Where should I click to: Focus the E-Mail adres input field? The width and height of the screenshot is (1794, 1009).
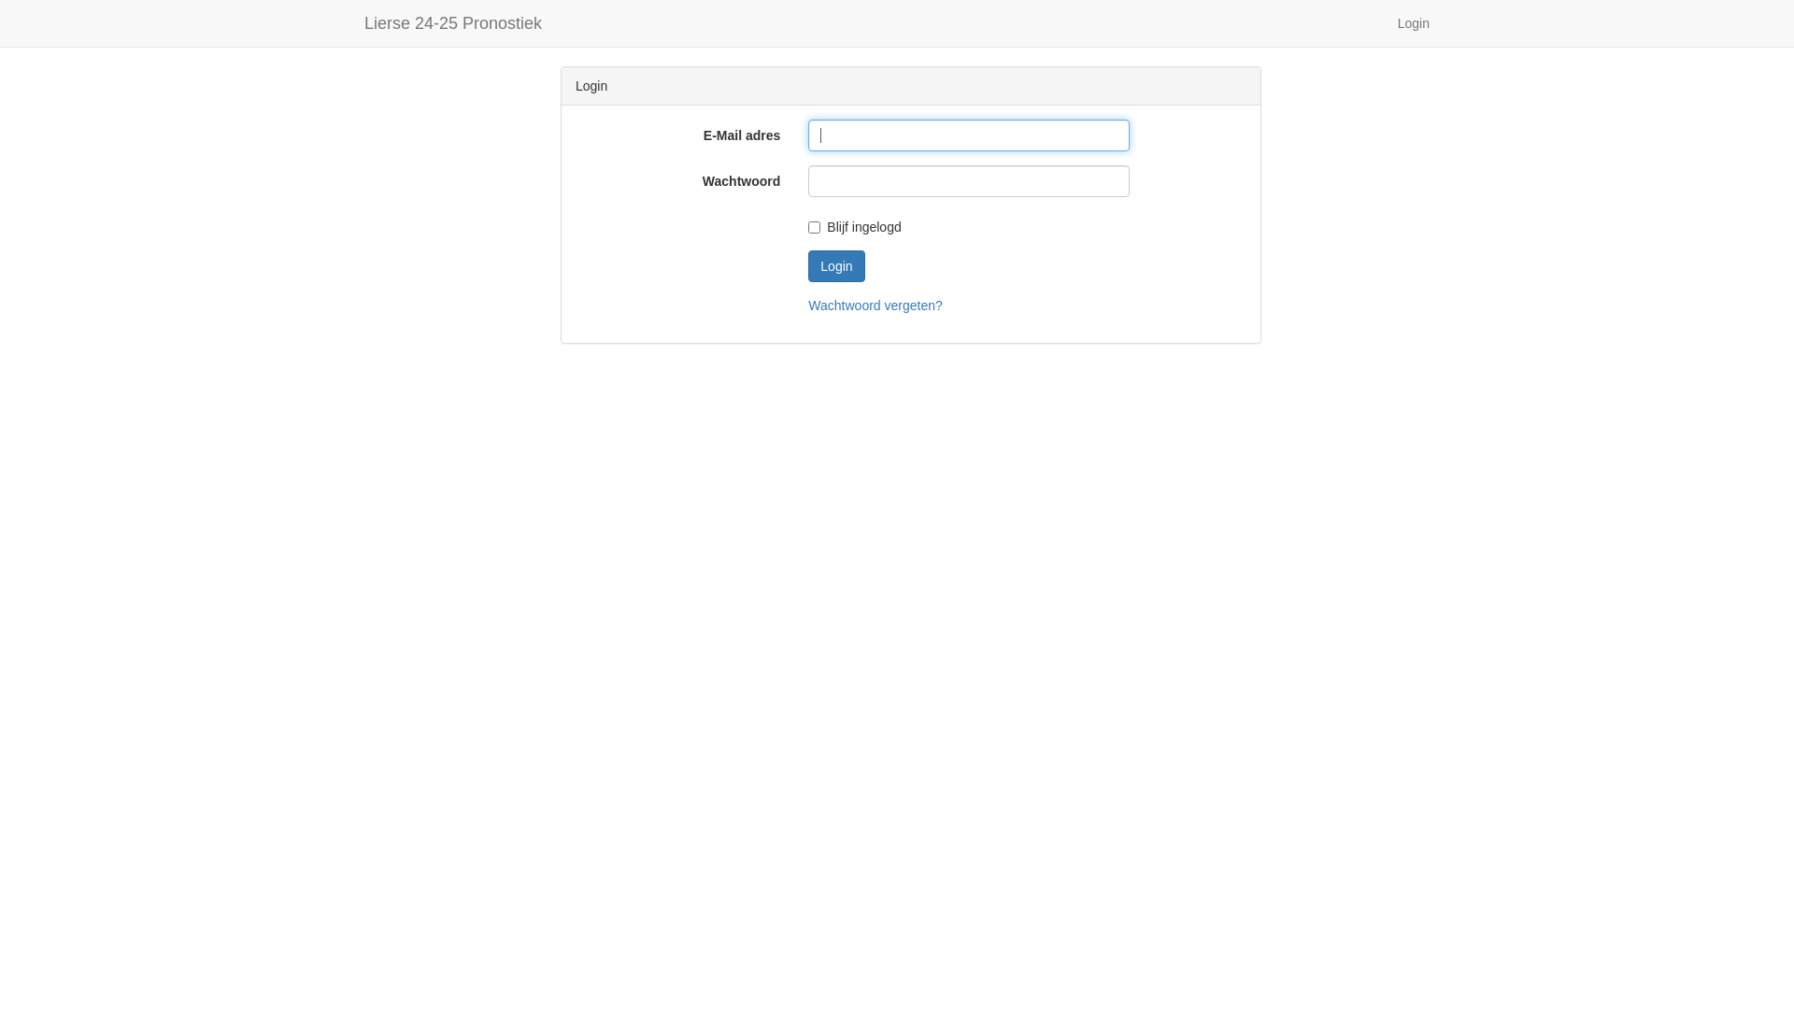coord(968,135)
